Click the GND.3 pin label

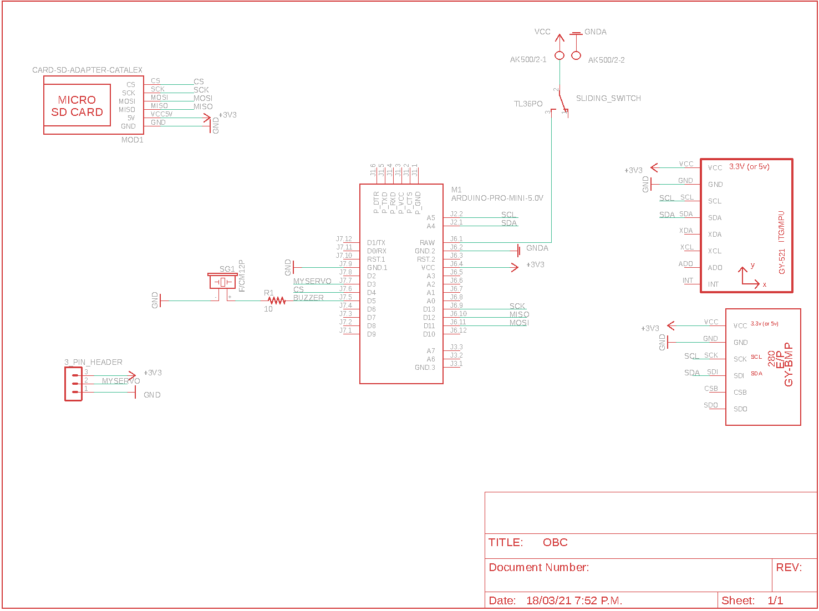425,367
